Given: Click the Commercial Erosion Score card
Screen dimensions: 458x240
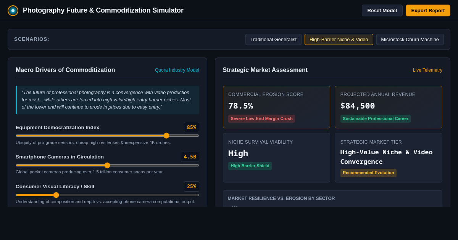Looking at the screenshot, I should point(276,107).
